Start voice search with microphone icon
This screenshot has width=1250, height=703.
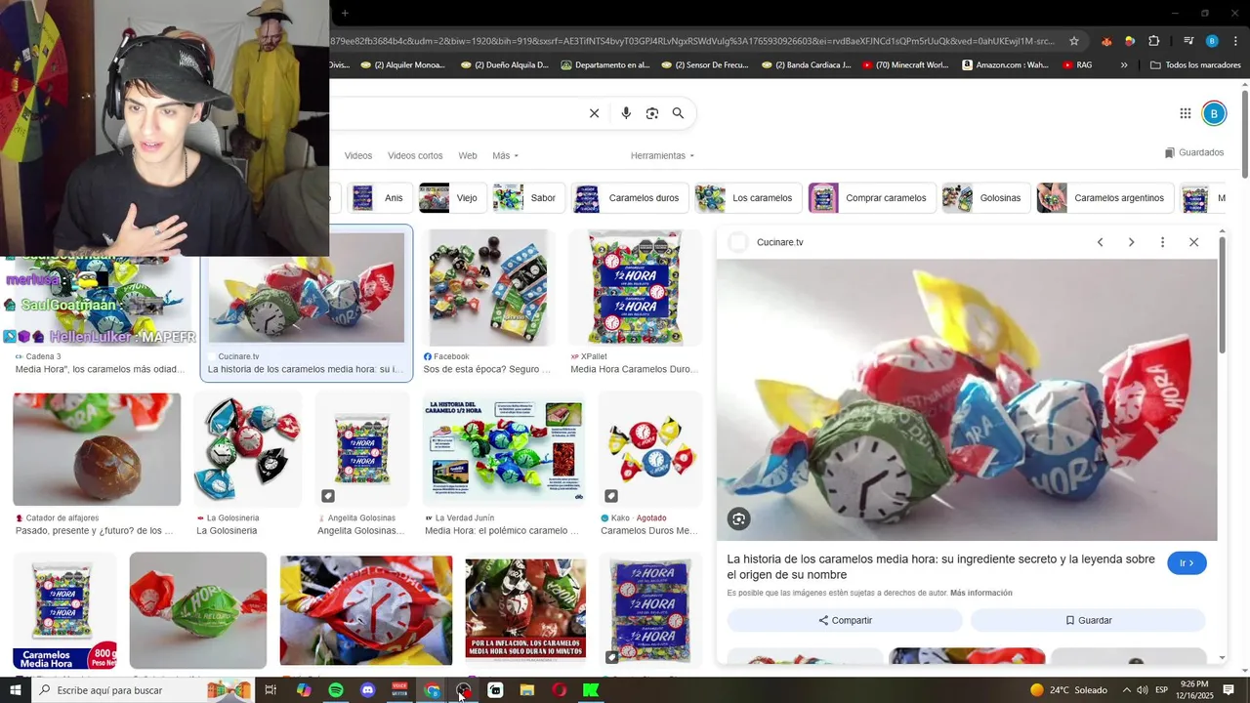click(626, 113)
